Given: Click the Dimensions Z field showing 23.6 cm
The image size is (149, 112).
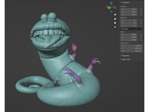Looking at the screenshot, I should [x=132, y=51].
